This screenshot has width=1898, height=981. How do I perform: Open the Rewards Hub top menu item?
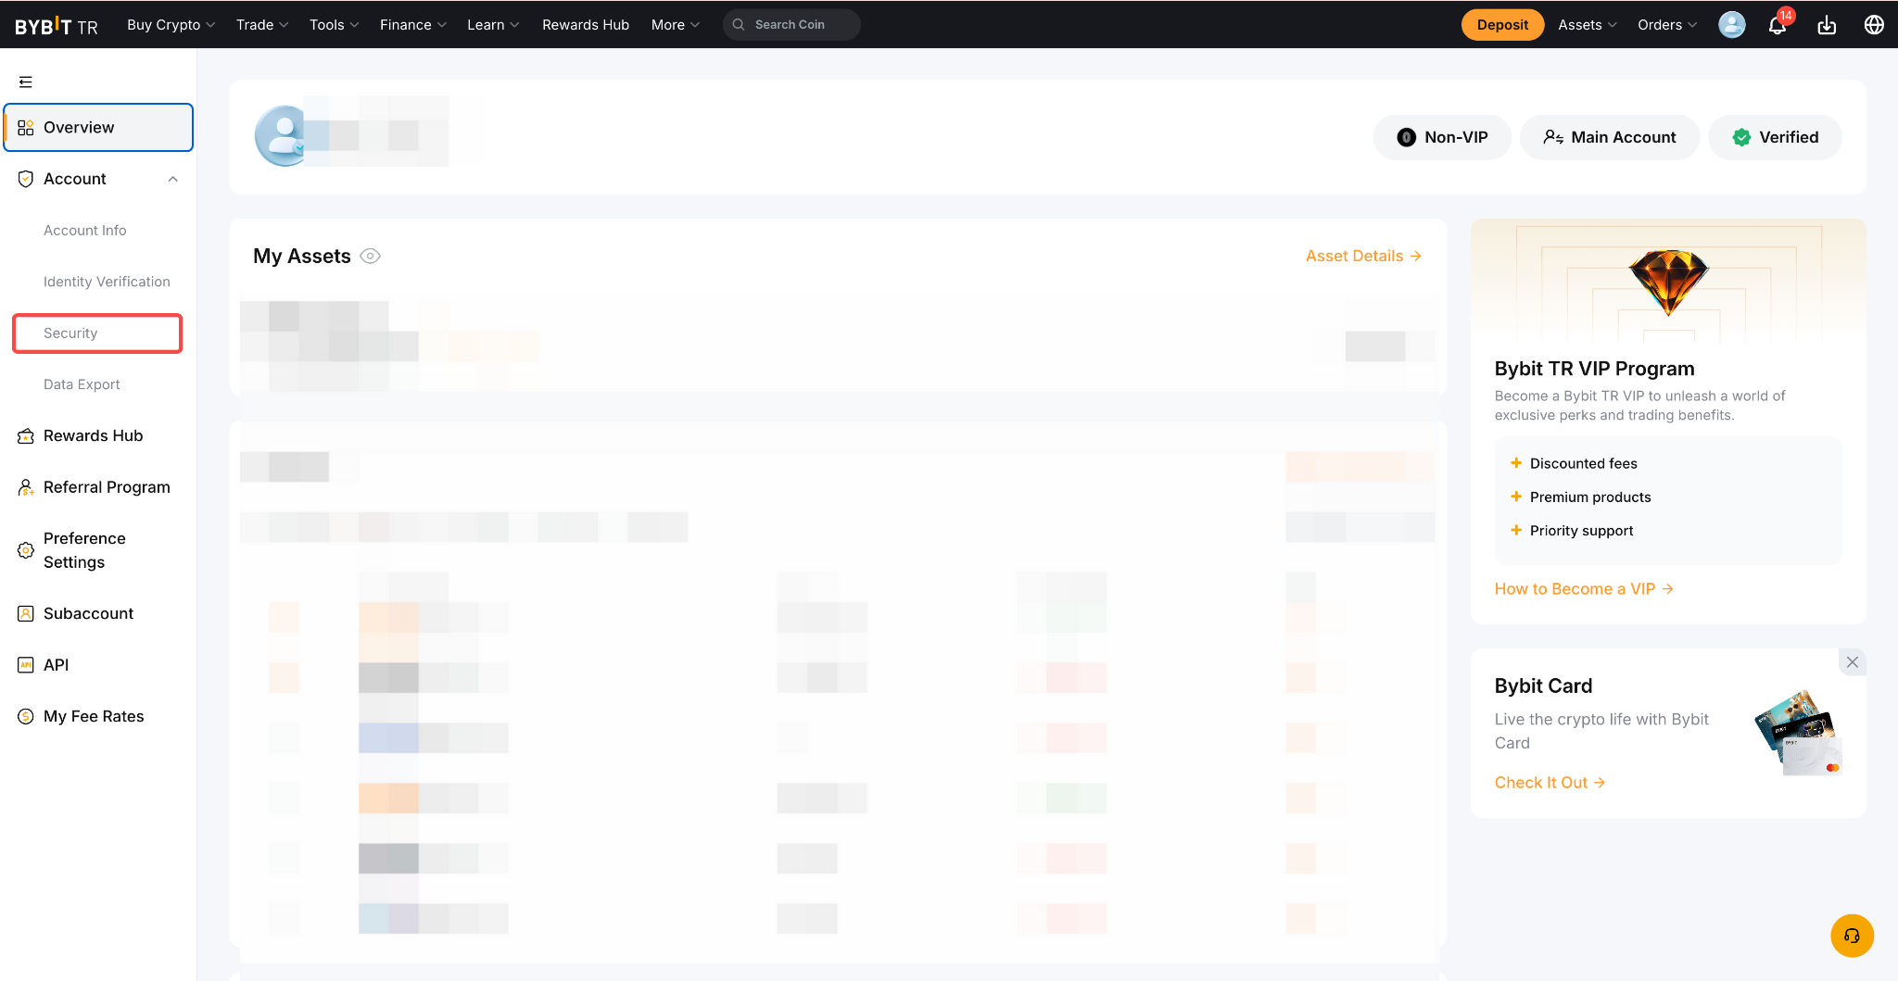tap(585, 25)
